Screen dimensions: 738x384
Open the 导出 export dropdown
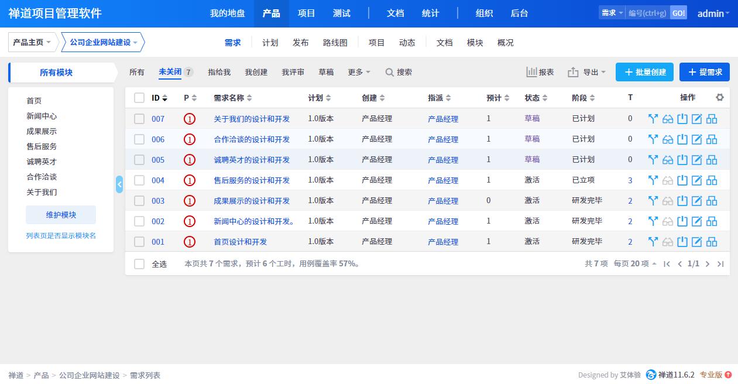pyautogui.click(x=587, y=72)
